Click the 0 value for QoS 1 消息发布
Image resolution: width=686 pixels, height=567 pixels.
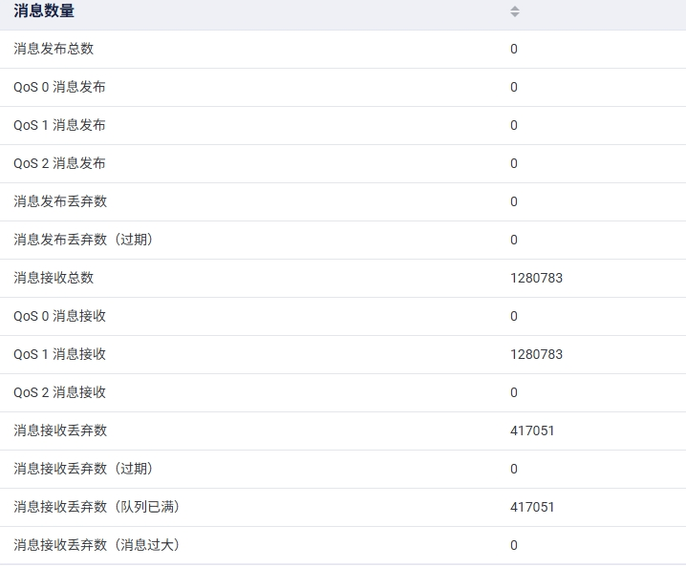tap(514, 125)
